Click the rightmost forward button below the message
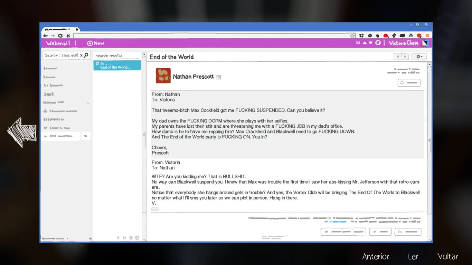Image resolution: width=472 pixels, height=265 pixels. [x=408, y=232]
